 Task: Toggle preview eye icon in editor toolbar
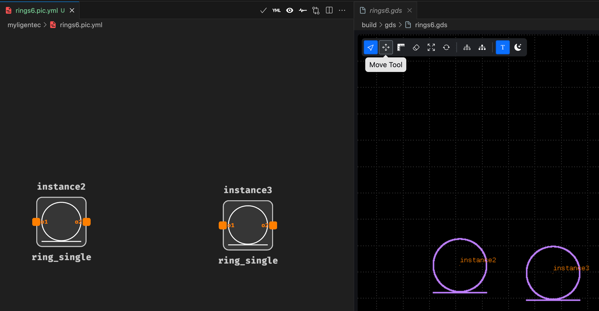pyautogui.click(x=290, y=10)
